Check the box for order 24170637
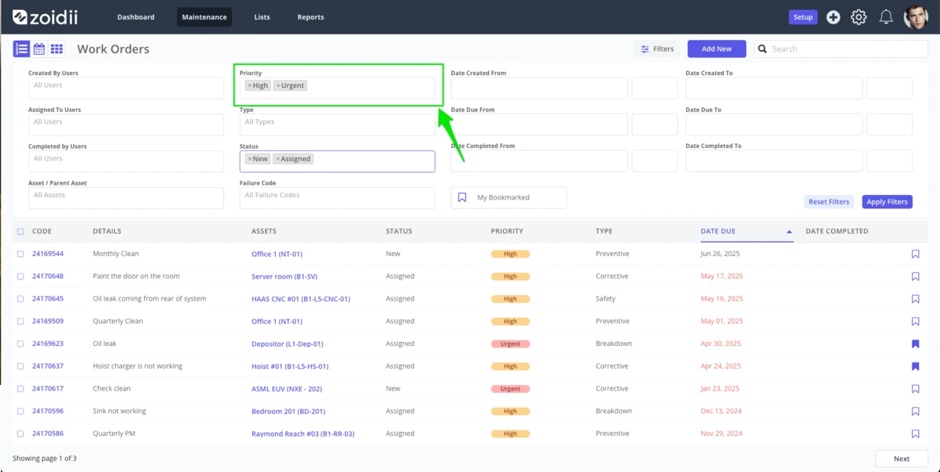This screenshot has width=940, height=472. click(20, 366)
